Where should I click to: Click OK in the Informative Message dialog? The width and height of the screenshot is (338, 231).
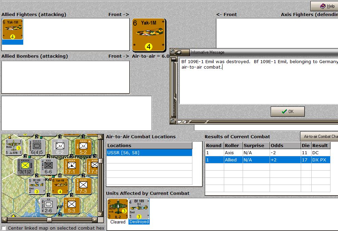(287, 112)
